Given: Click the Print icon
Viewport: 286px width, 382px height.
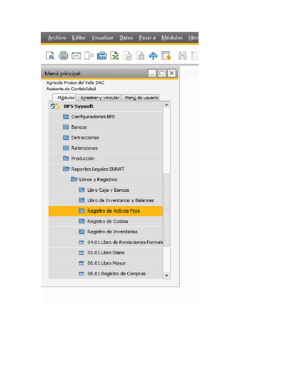Looking at the screenshot, I should pyautogui.click(x=63, y=56).
